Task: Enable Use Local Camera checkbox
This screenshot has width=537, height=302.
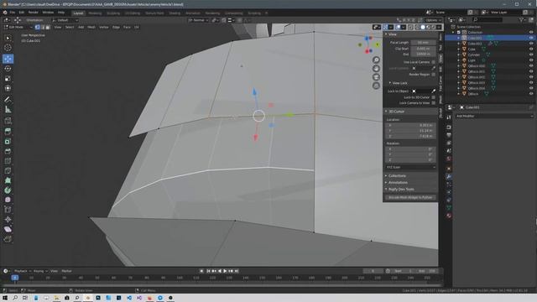Action: click(434, 62)
